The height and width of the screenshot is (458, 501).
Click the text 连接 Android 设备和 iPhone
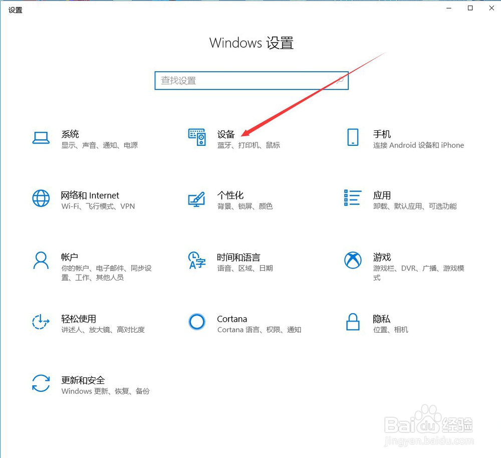click(418, 145)
